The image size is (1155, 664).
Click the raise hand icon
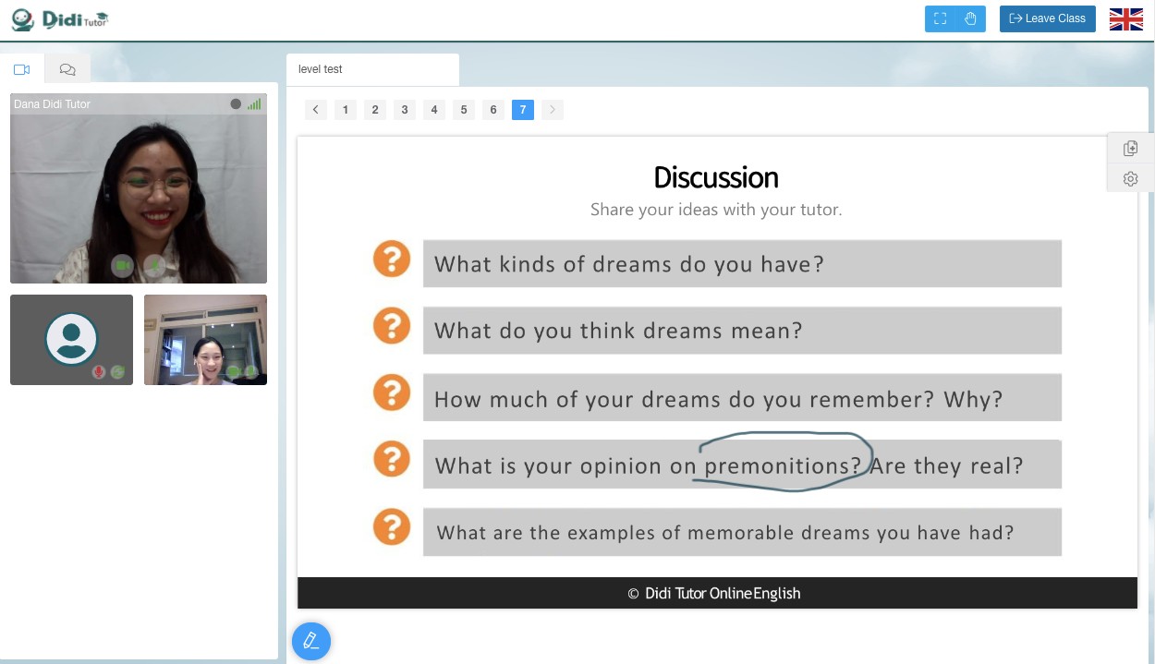click(x=970, y=18)
